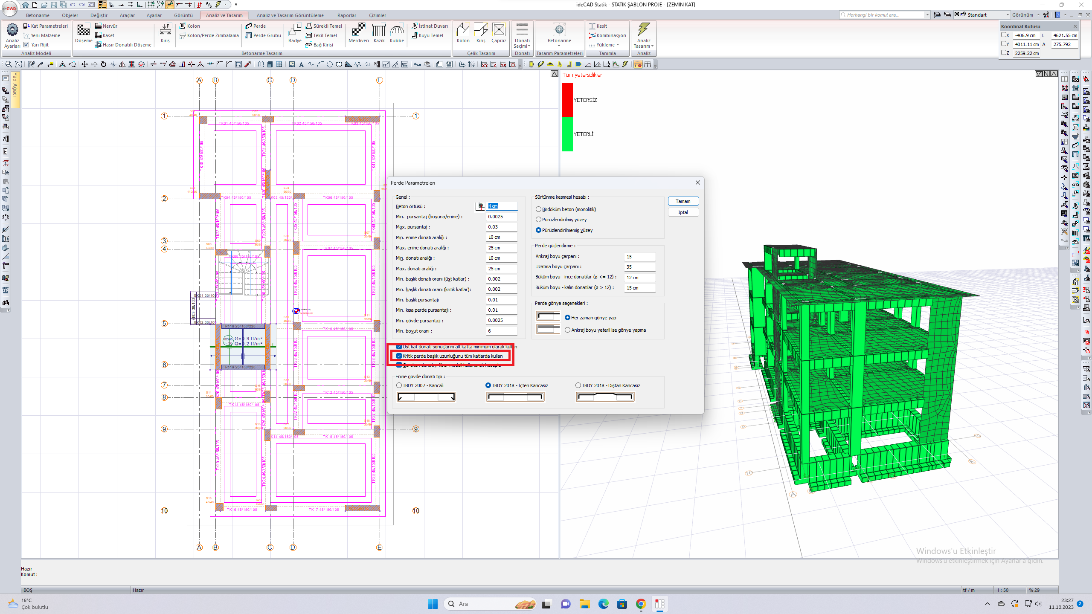Open the Raporlar ribbon tab
The height and width of the screenshot is (614, 1092).
347,15
